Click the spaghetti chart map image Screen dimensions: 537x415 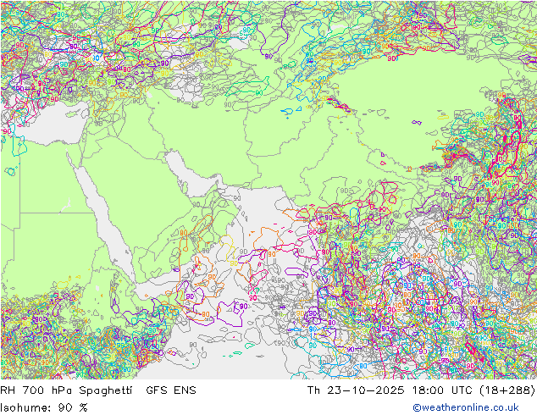[268, 190]
